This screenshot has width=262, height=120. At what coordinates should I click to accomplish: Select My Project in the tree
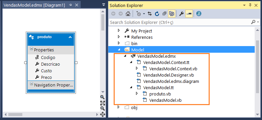[x=142, y=31]
